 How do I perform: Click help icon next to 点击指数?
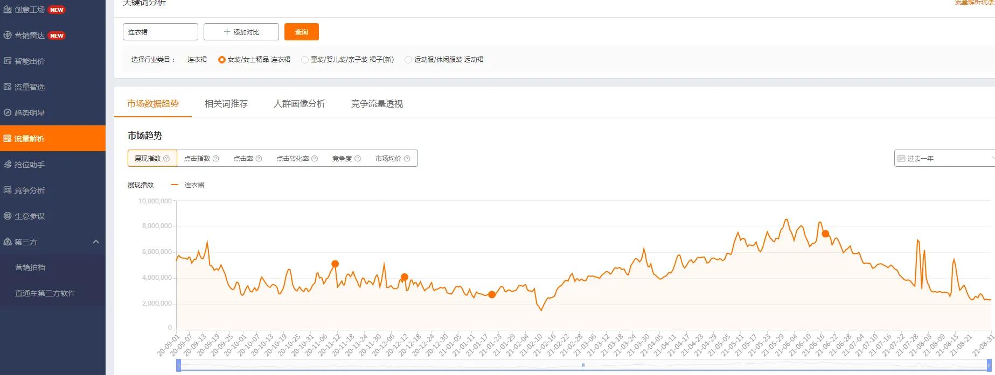216,159
